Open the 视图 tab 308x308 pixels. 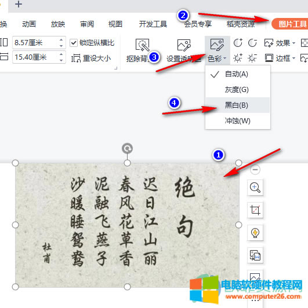(115, 24)
